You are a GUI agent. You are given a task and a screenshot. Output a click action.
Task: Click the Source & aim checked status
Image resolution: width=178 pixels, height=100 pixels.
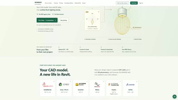click(114, 39)
